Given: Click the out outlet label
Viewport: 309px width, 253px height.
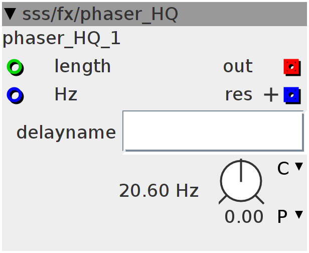Looking at the screenshot, I should 238,66.
